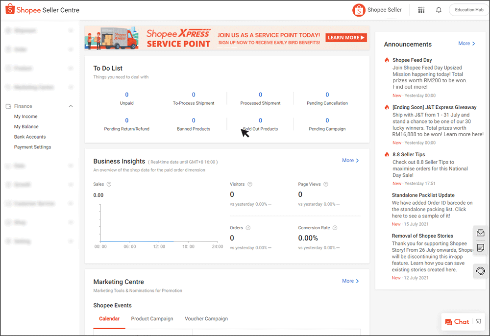Viewport: 490px width, 336px height.
Task: Click Learn More on Xpress banner
Action: pyautogui.click(x=346, y=38)
